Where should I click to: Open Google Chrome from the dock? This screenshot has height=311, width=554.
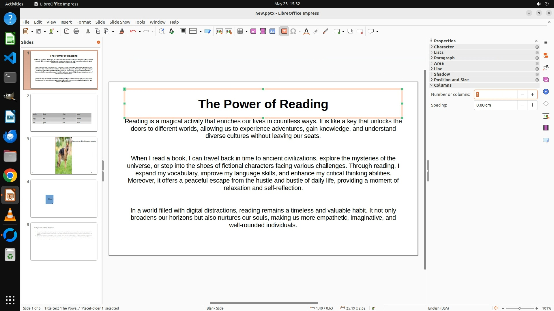coord(10,176)
